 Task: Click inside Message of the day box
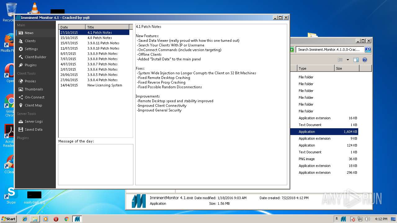[x=96, y=164]
